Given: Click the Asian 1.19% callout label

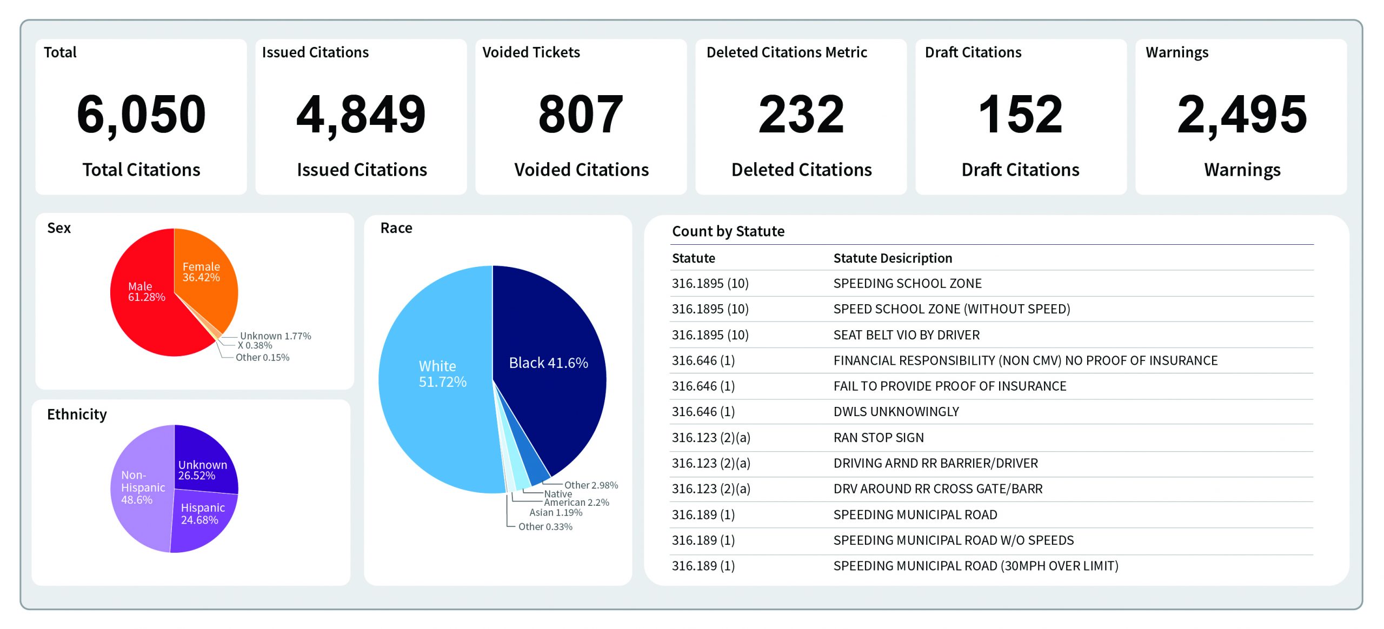Looking at the screenshot, I should tap(555, 513).
